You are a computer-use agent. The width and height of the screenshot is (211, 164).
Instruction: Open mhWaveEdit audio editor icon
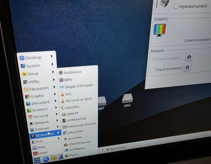click(64, 121)
